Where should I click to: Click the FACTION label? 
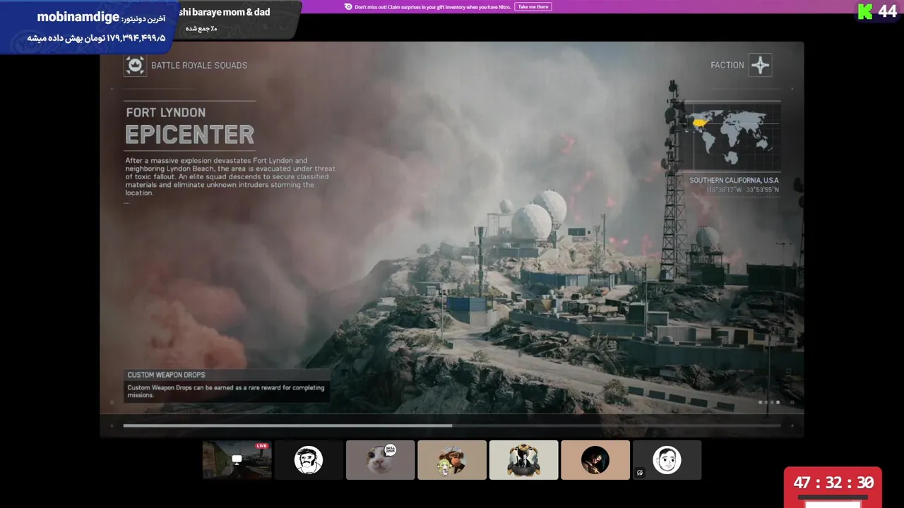click(727, 65)
